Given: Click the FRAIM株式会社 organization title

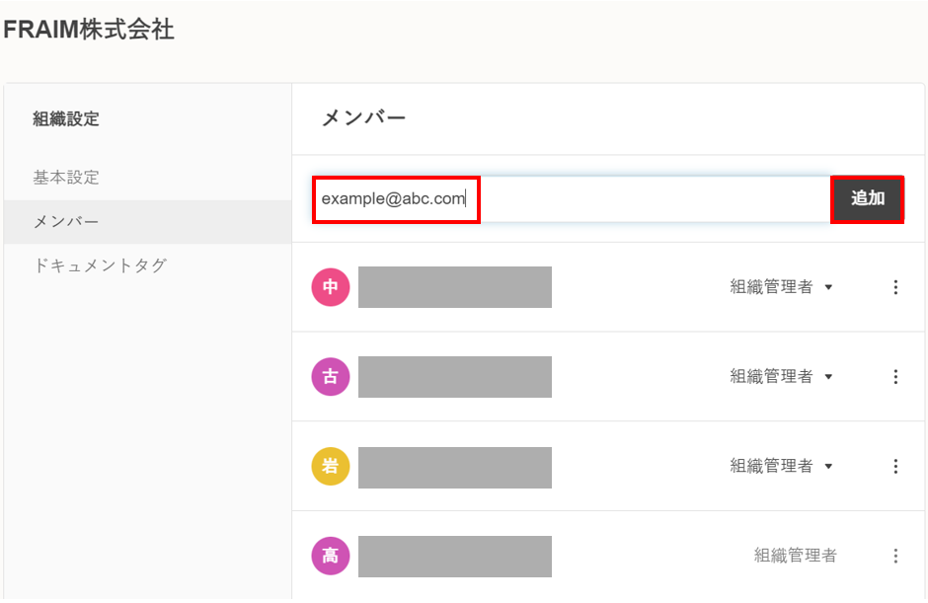Looking at the screenshot, I should [x=89, y=30].
